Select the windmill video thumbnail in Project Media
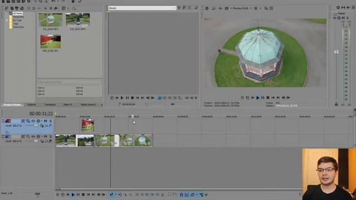 pos(78,20)
